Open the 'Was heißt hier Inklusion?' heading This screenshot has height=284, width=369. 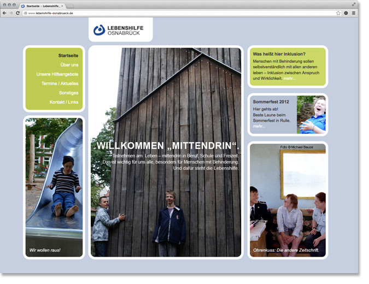pos(279,54)
